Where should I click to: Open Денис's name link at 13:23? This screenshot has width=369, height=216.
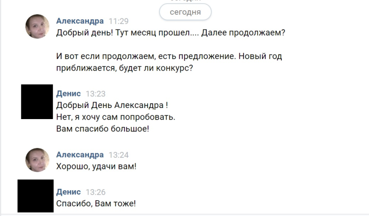pos(68,94)
